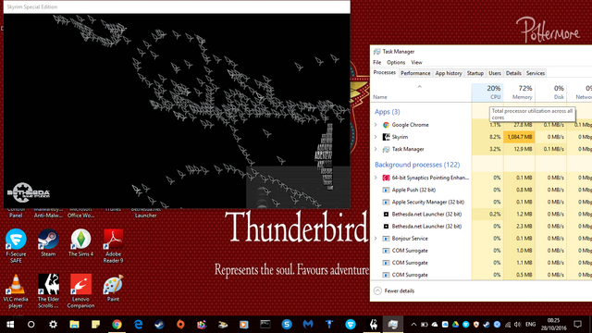Open the F-Secure SAFE desktop shortcut
592x333 pixels.
[16, 246]
